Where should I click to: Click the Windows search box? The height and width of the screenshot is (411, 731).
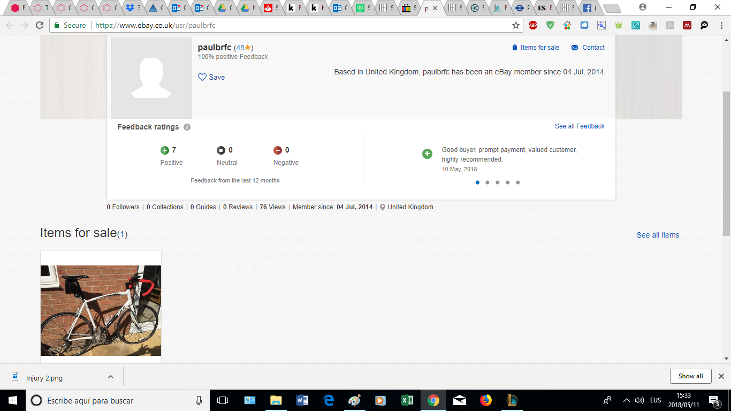(x=117, y=400)
